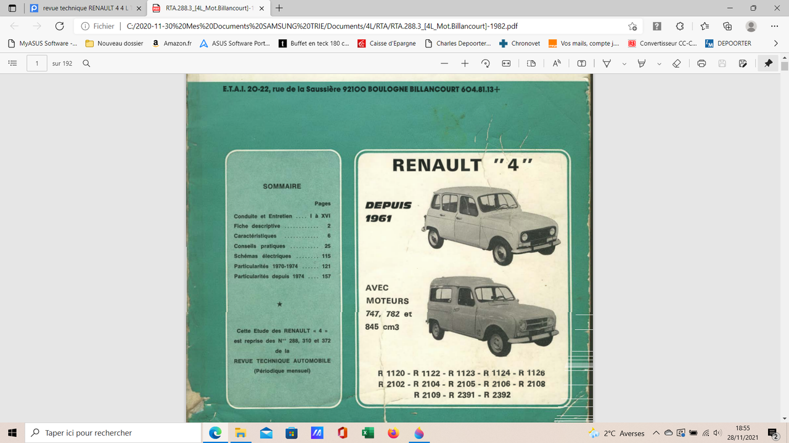Click the 'RENAULT "4"' cover title
The image size is (789, 443).
[462, 166]
